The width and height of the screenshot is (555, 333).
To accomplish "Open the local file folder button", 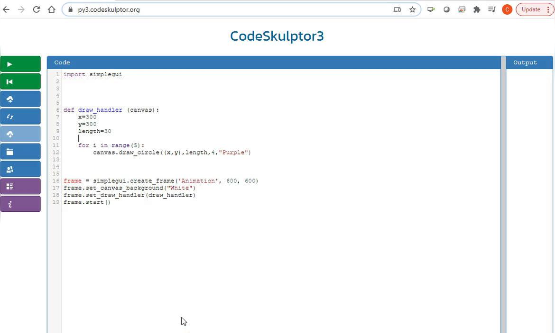I will [20, 152].
